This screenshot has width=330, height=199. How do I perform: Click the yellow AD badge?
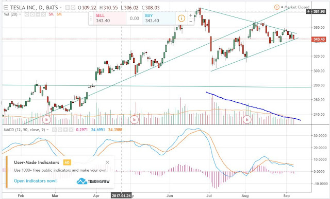(67, 162)
